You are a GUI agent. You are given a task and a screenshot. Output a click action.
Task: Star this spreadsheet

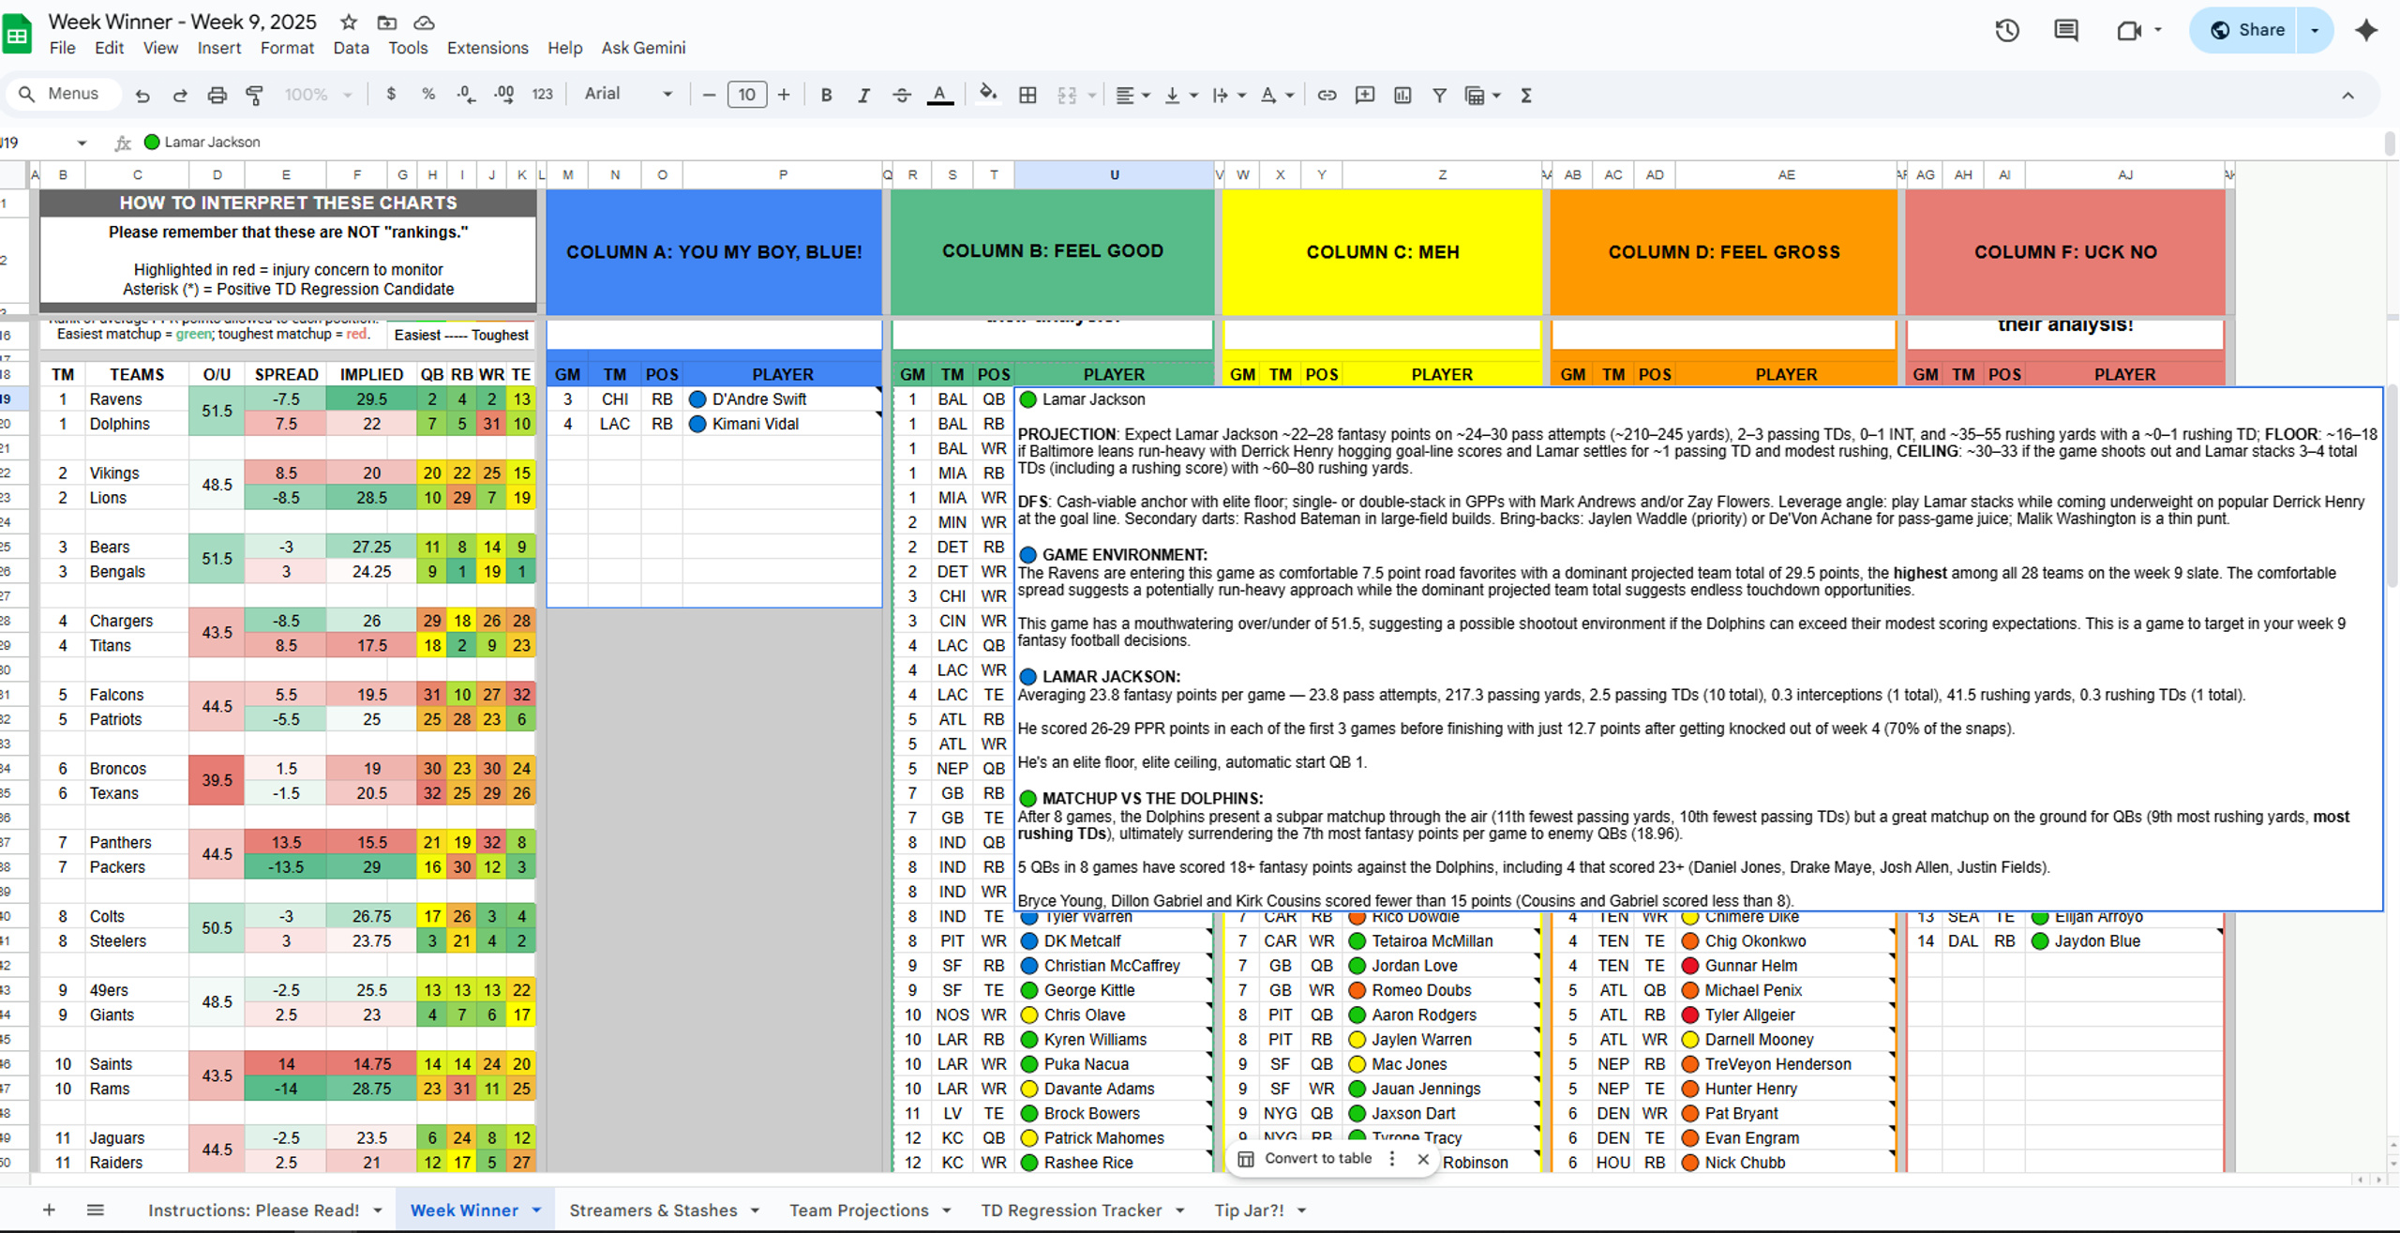pyautogui.click(x=349, y=22)
